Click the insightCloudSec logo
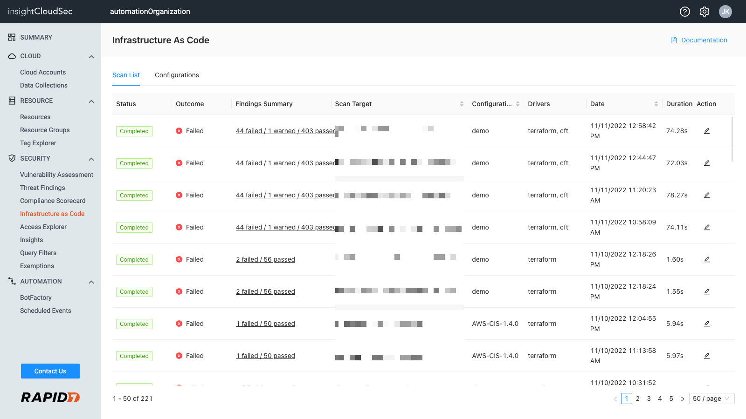 click(x=40, y=12)
